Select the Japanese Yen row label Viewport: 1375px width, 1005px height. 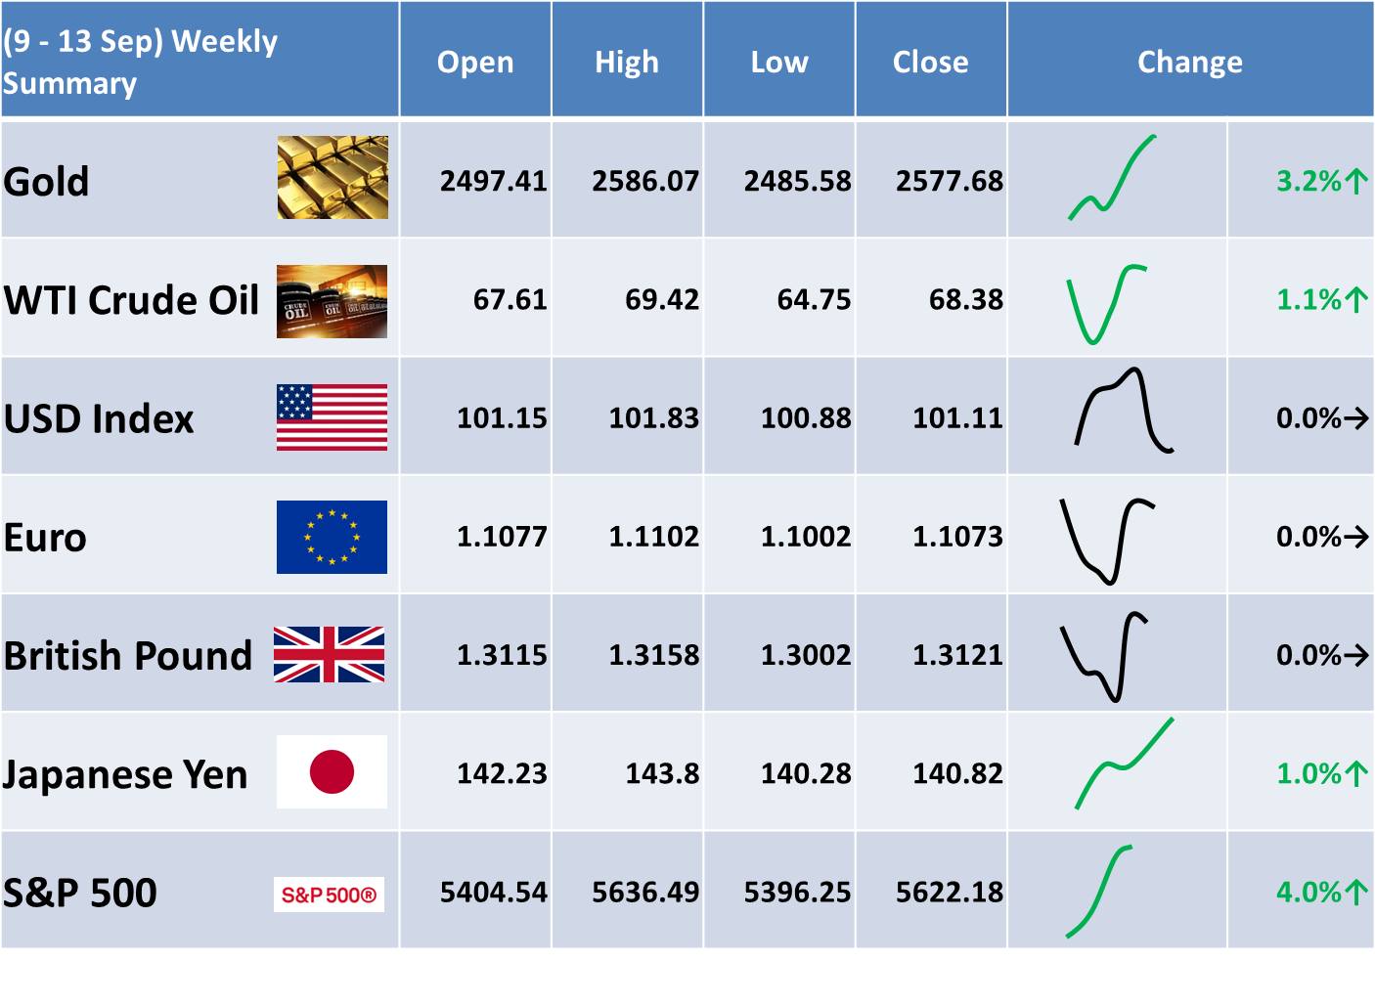pos(125,774)
